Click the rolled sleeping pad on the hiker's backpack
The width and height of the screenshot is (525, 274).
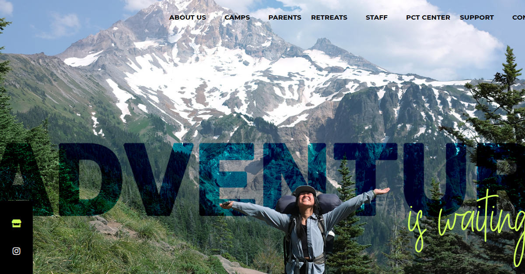point(309,203)
